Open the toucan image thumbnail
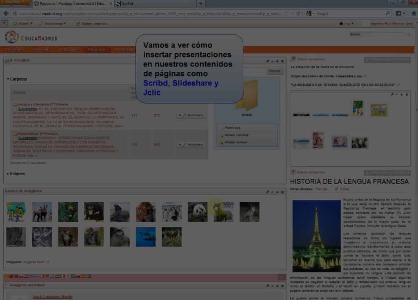Screen dimensions: 418x300 (x=68, y=212)
